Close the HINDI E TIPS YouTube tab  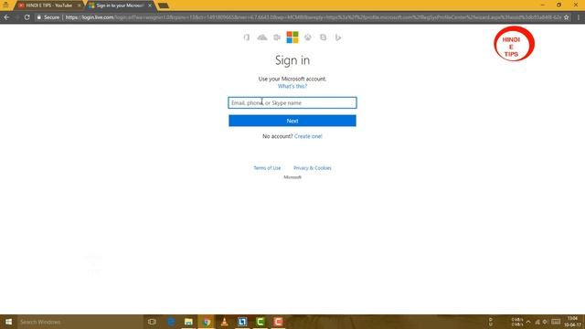click(x=80, y=5)
